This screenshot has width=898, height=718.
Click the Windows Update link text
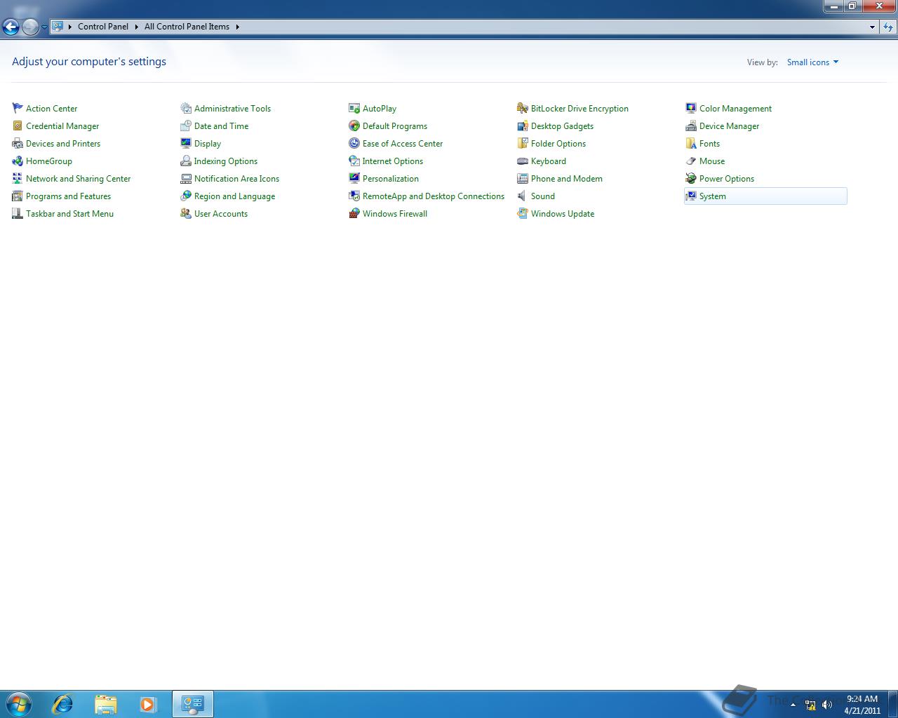(x=563, y=214)
